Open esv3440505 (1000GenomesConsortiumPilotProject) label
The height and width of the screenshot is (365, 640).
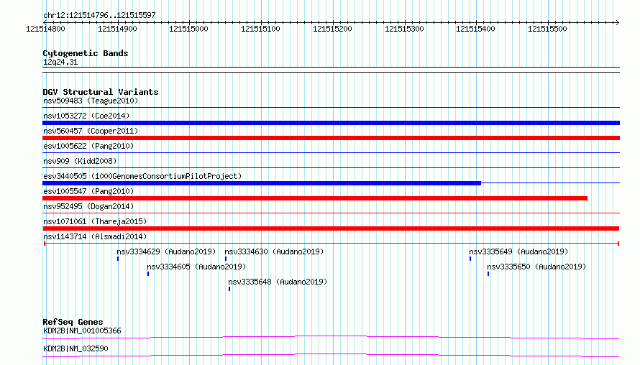click(142, 176)
